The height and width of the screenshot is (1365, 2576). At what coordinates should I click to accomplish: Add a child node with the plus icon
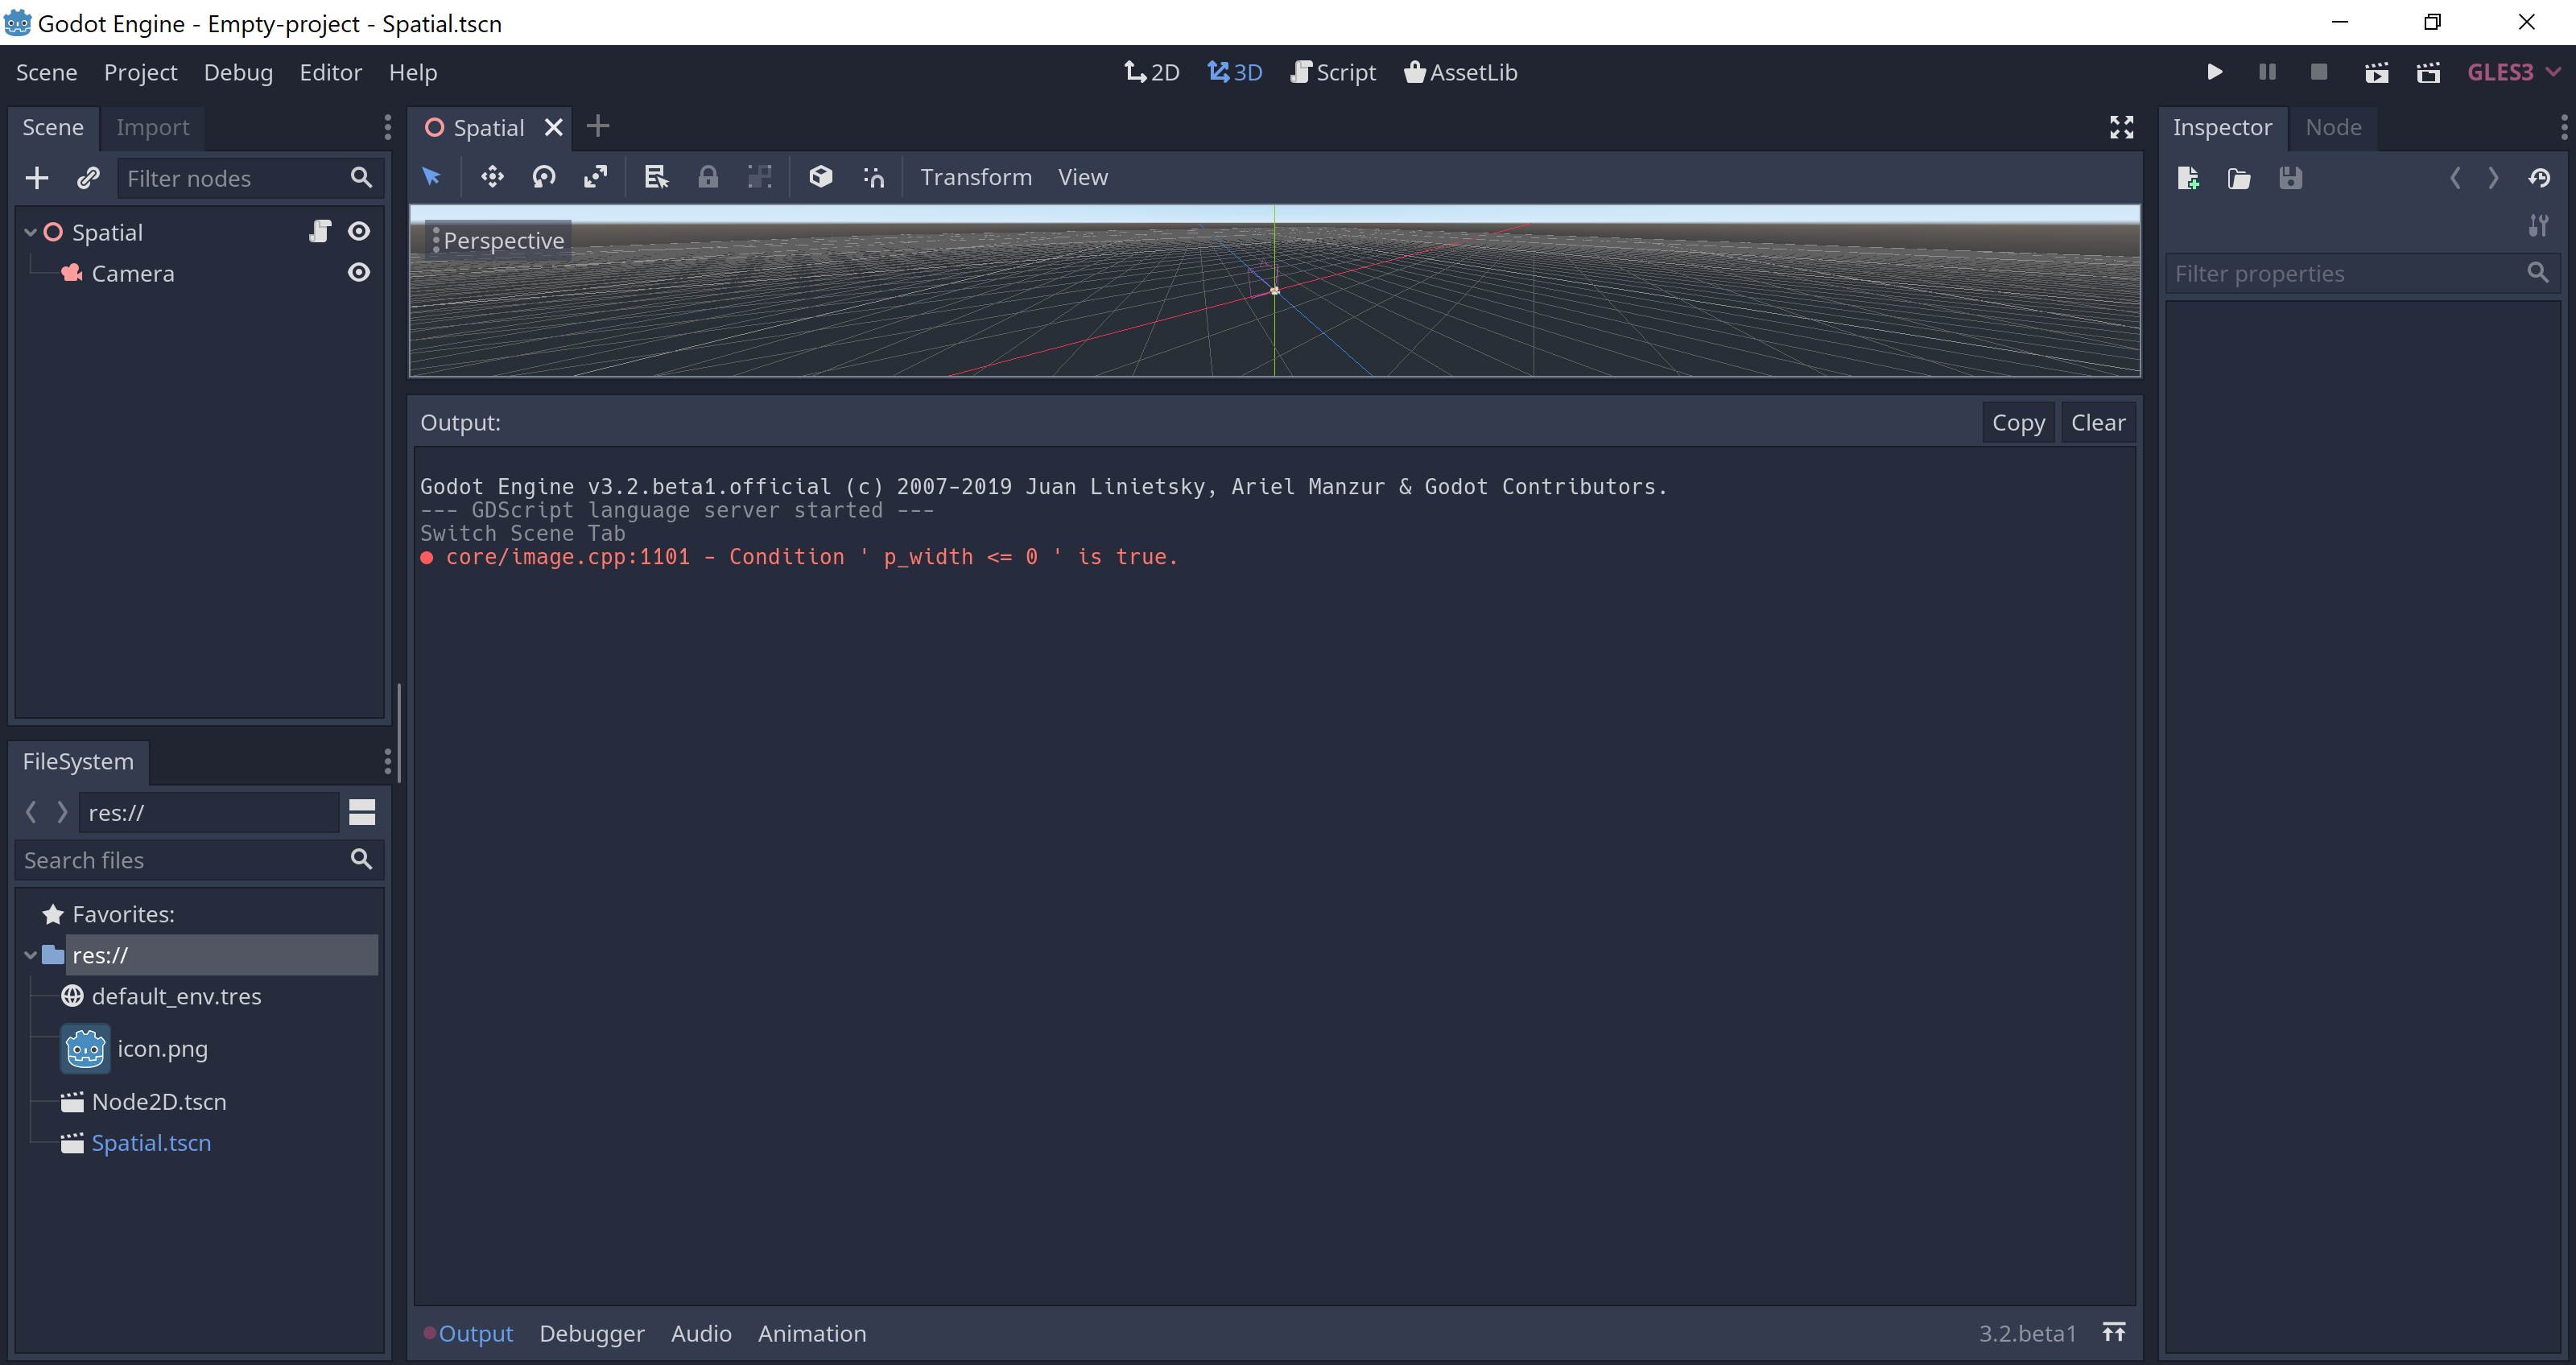(36, 178)
